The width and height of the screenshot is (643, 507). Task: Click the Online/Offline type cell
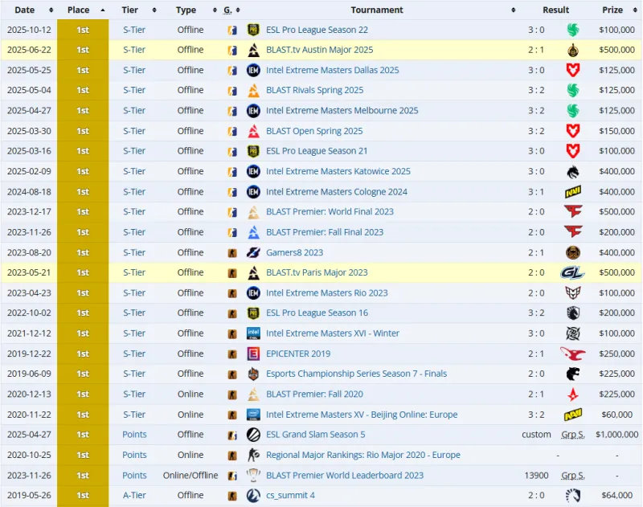pyautogui.click(x=190, y=476)
